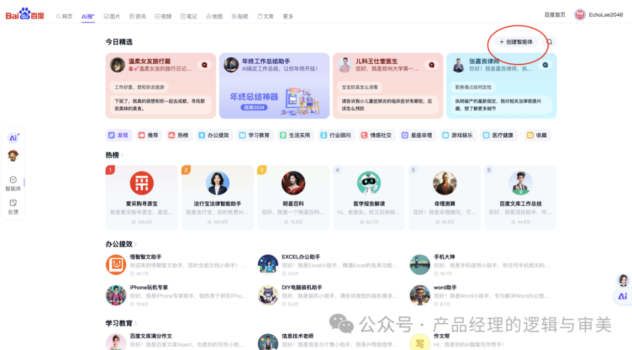Open the 作文帮 agent icon

coord(419,342)
